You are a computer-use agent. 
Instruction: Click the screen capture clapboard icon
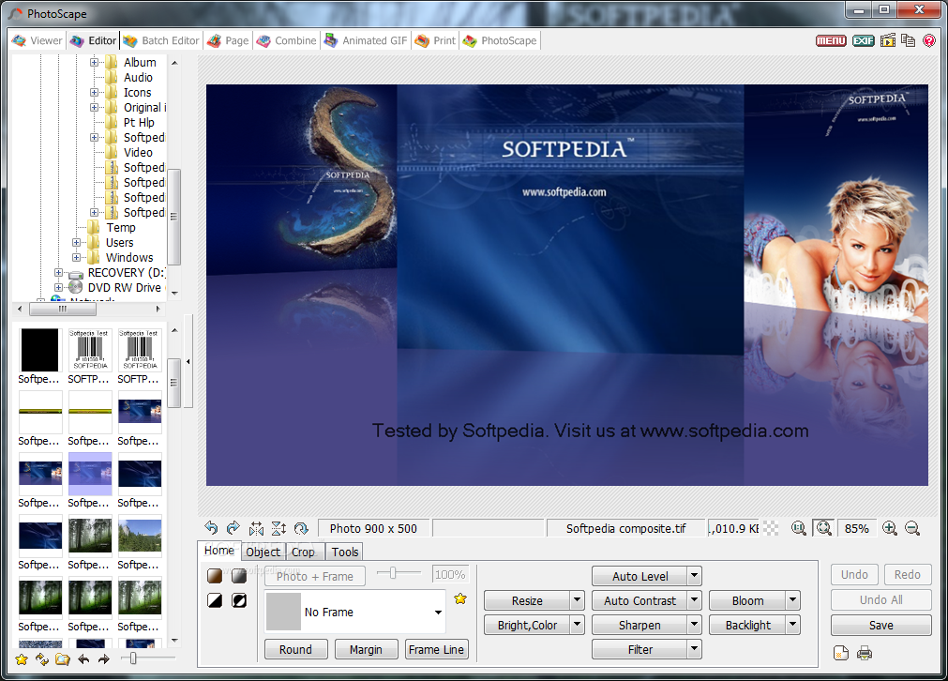tap(888, 40)
